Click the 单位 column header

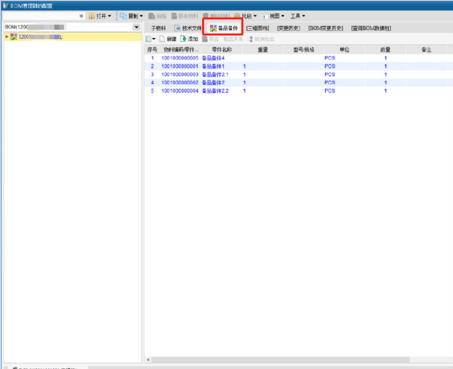coord(344,50)
